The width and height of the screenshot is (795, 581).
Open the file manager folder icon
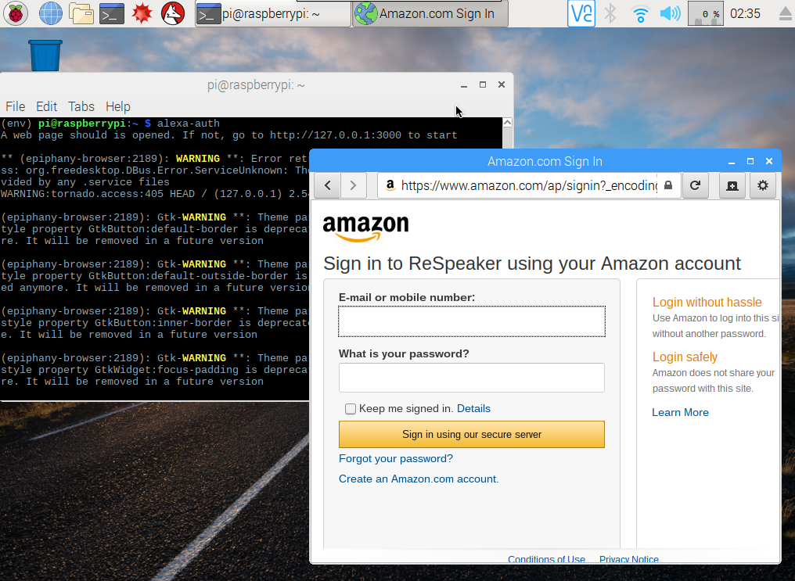(x=81, y=13)
